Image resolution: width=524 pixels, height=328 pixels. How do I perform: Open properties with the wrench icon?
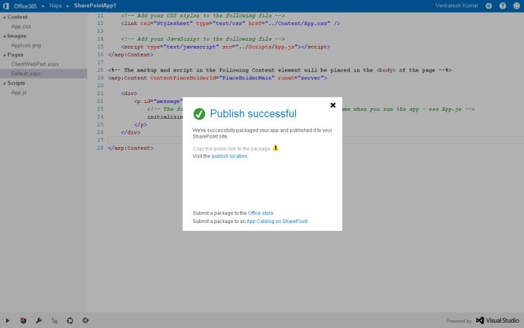[x=39, y=320]
